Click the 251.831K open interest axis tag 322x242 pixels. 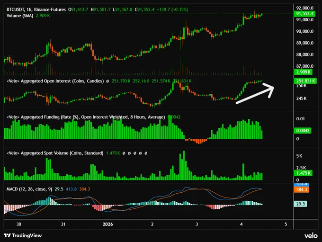(x=305, y=81)
